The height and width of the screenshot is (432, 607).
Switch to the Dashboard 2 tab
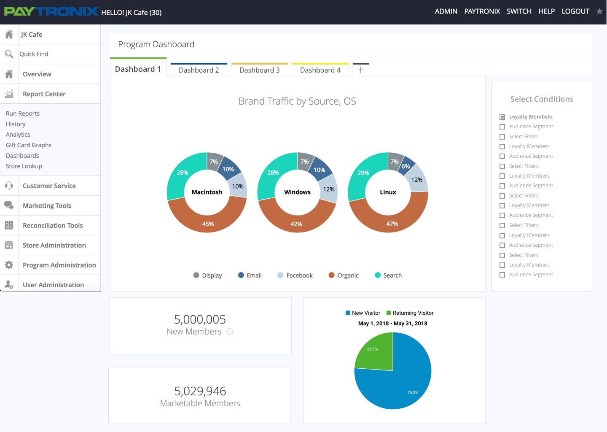199,70
